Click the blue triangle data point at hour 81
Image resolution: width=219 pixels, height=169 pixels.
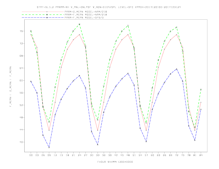[x=195, y=140]
